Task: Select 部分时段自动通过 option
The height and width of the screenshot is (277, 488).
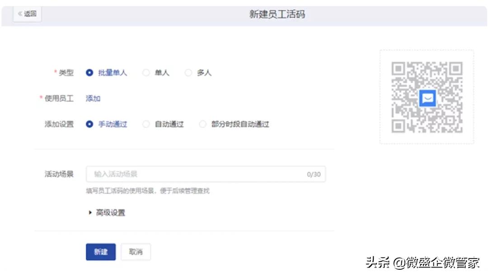Action: (202, 124)
